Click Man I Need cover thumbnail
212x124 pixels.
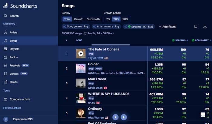point(81,83)
